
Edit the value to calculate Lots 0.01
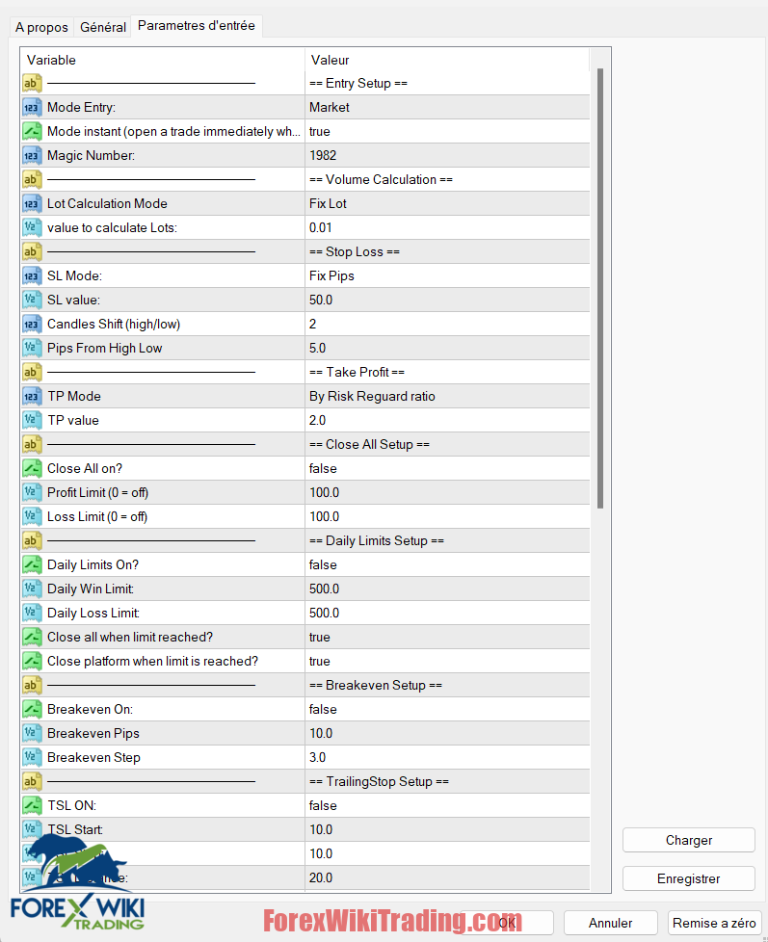click(448, 227)
